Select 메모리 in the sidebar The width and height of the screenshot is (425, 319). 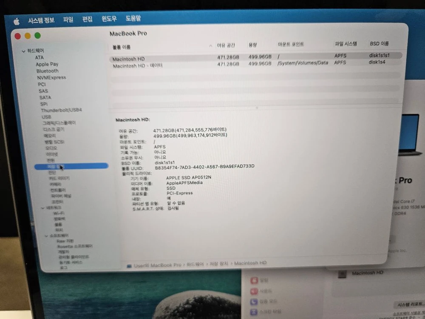coord(50,136)
